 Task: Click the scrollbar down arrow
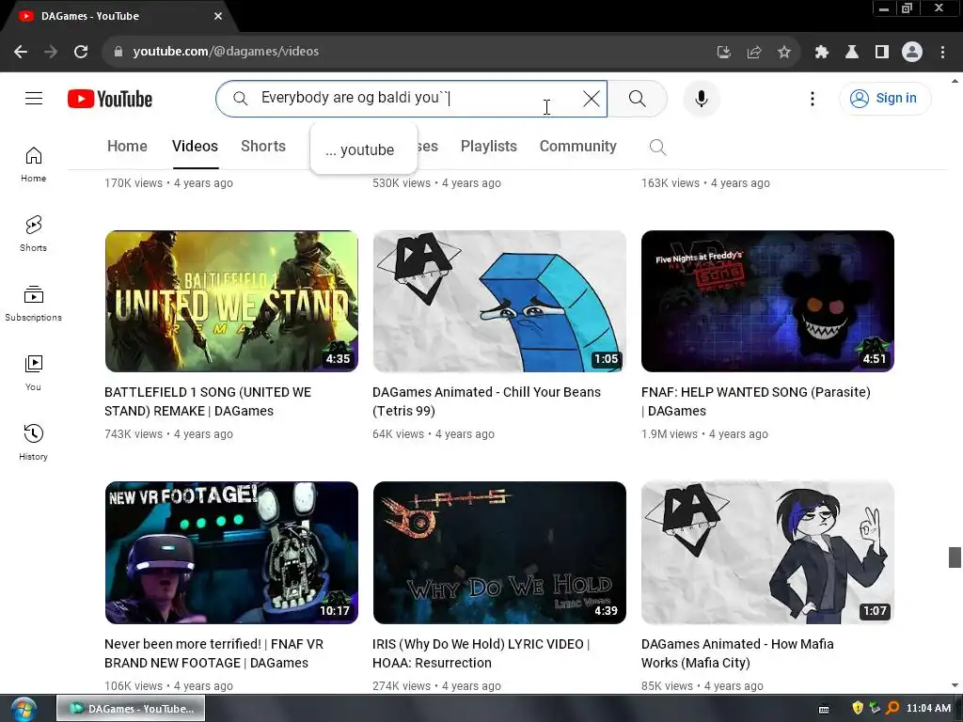point(955,685)
